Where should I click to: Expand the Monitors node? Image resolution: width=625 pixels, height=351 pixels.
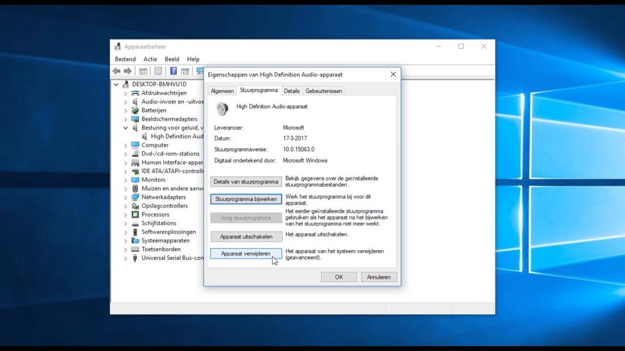125,180
